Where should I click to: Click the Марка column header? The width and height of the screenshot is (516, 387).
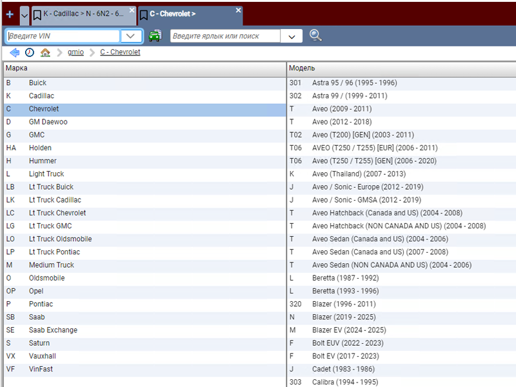pos(144,68)
